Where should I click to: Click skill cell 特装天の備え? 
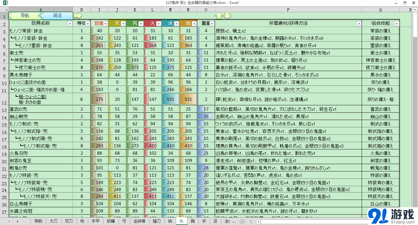coord(381,196)
